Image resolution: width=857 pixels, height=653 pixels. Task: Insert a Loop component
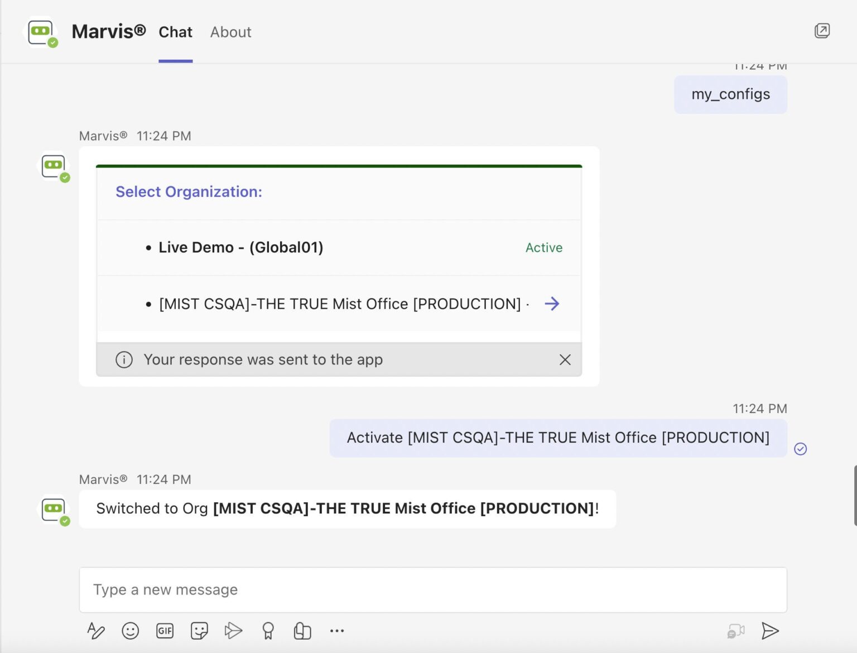[302, 631]
